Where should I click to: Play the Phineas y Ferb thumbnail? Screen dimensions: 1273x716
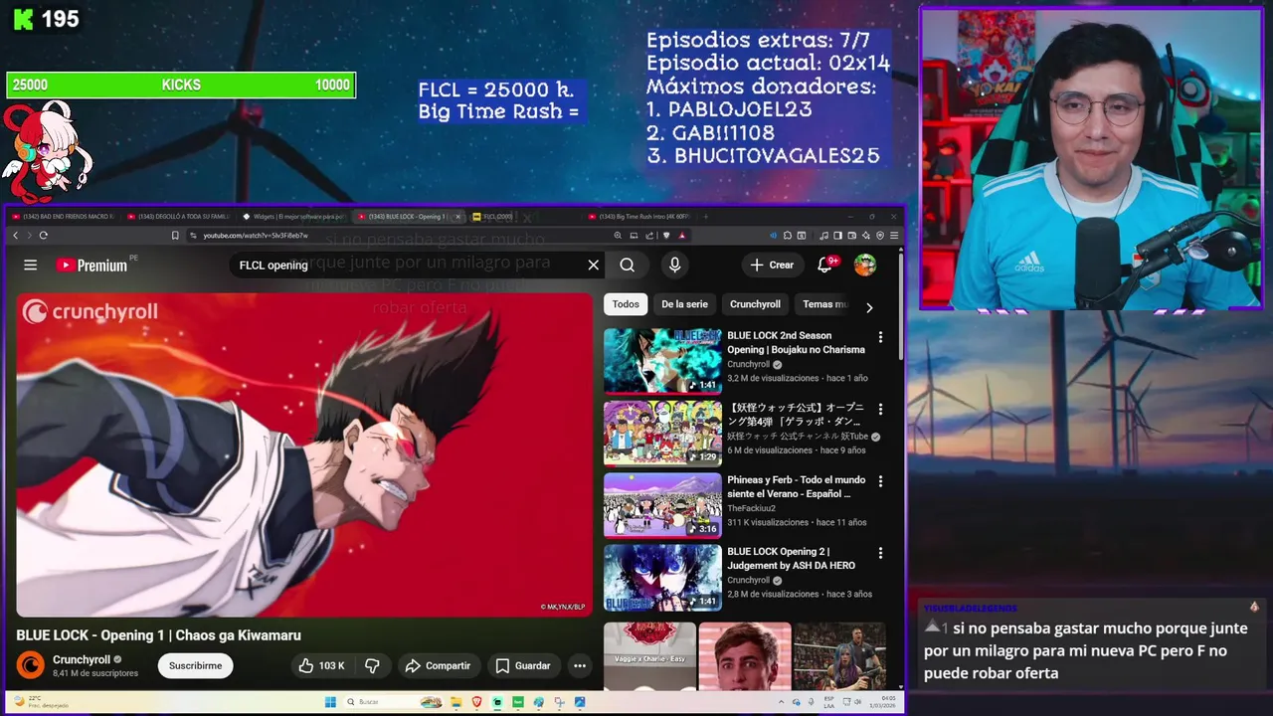point(662,505)
